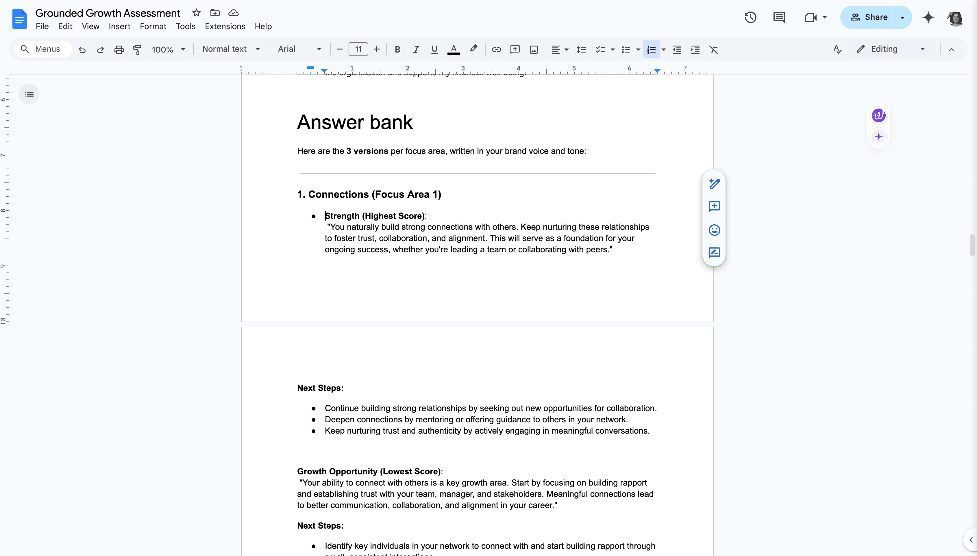Screen dimensions: 977x556
Task: Open the spell check A icon
Action: point(837,49)
